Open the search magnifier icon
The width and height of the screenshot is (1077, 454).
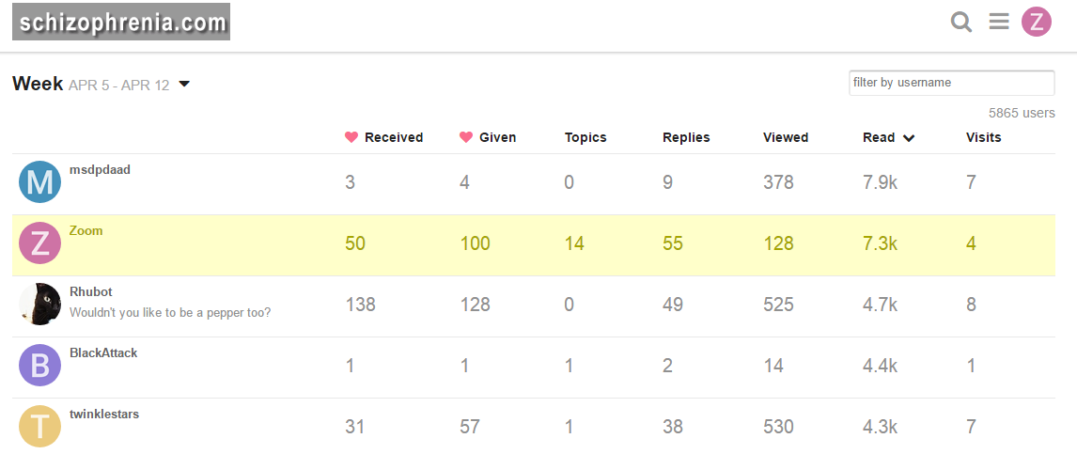tap(960, 22)
